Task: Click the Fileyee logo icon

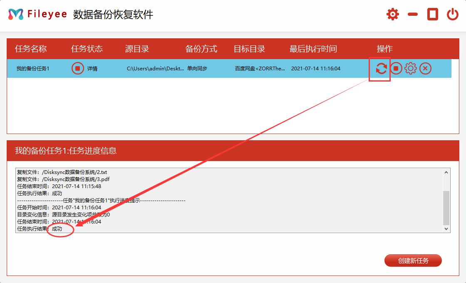Action: [16, 13]
